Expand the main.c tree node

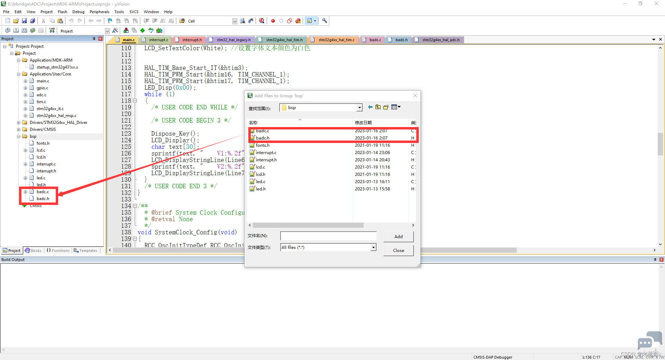[x=25, y=81]
